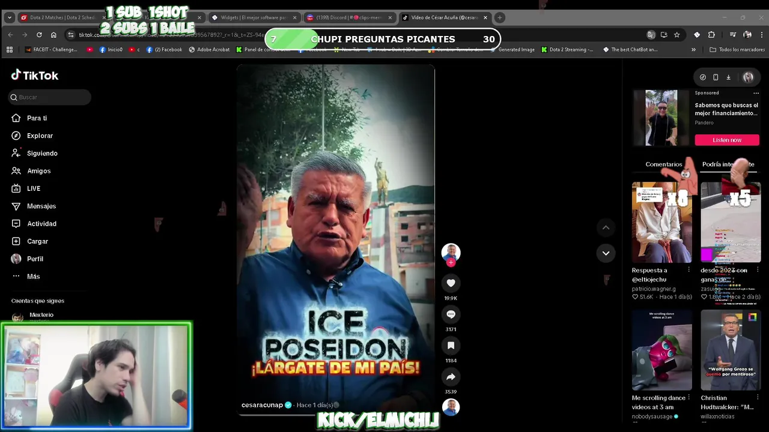
Task: Share the video via arrow icon
Action: pos(451,377)
